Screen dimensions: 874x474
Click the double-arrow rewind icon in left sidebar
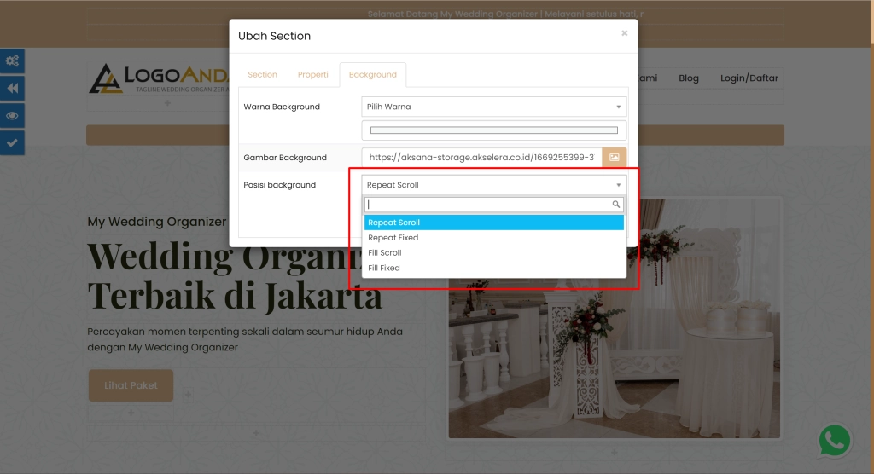click(x=12, y=88)
